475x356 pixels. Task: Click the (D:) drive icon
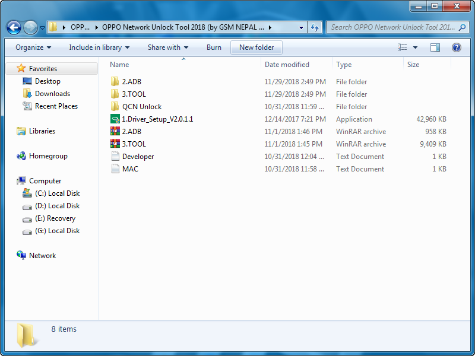[x=27, y=207]
